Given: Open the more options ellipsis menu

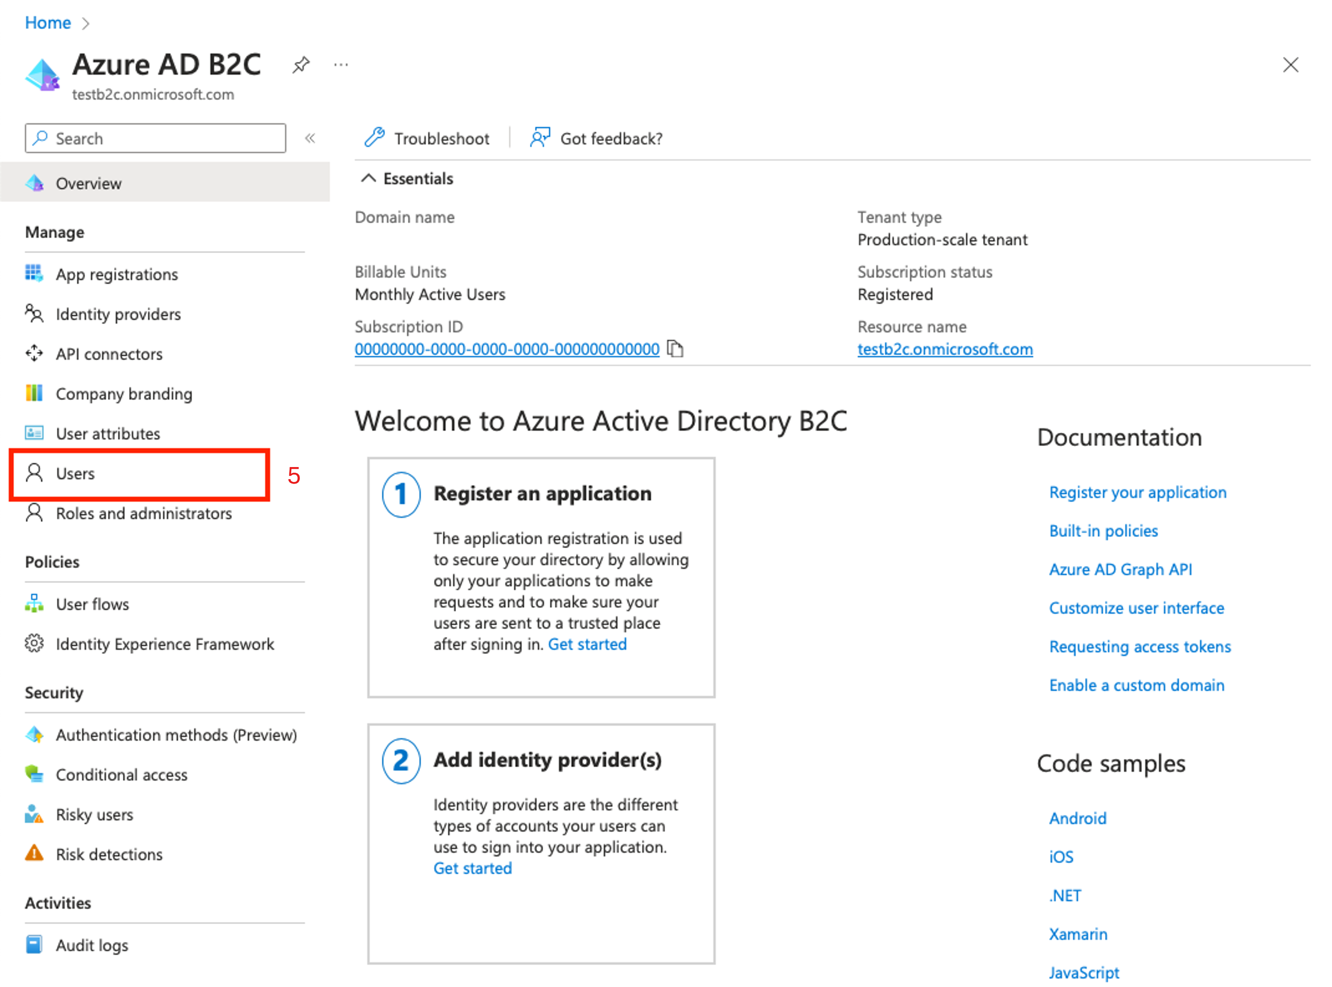Looking at the screenshot, I should tap(341, 64).
